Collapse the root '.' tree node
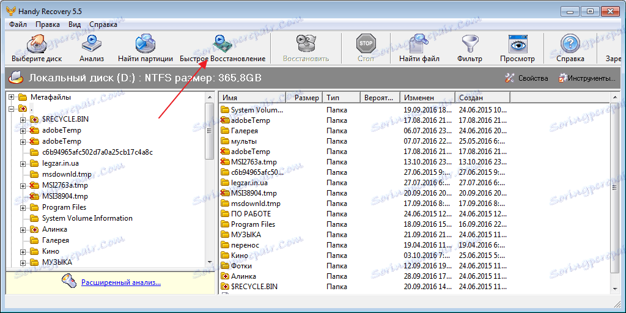626x313 pixels. pyautogui.click(x=11, y=108)
